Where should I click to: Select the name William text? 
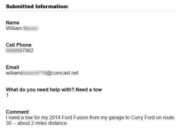tap(14, 28)
